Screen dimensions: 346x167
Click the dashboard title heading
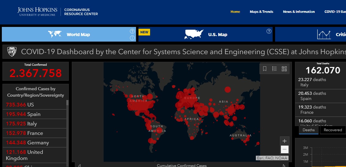coord(184,52)
